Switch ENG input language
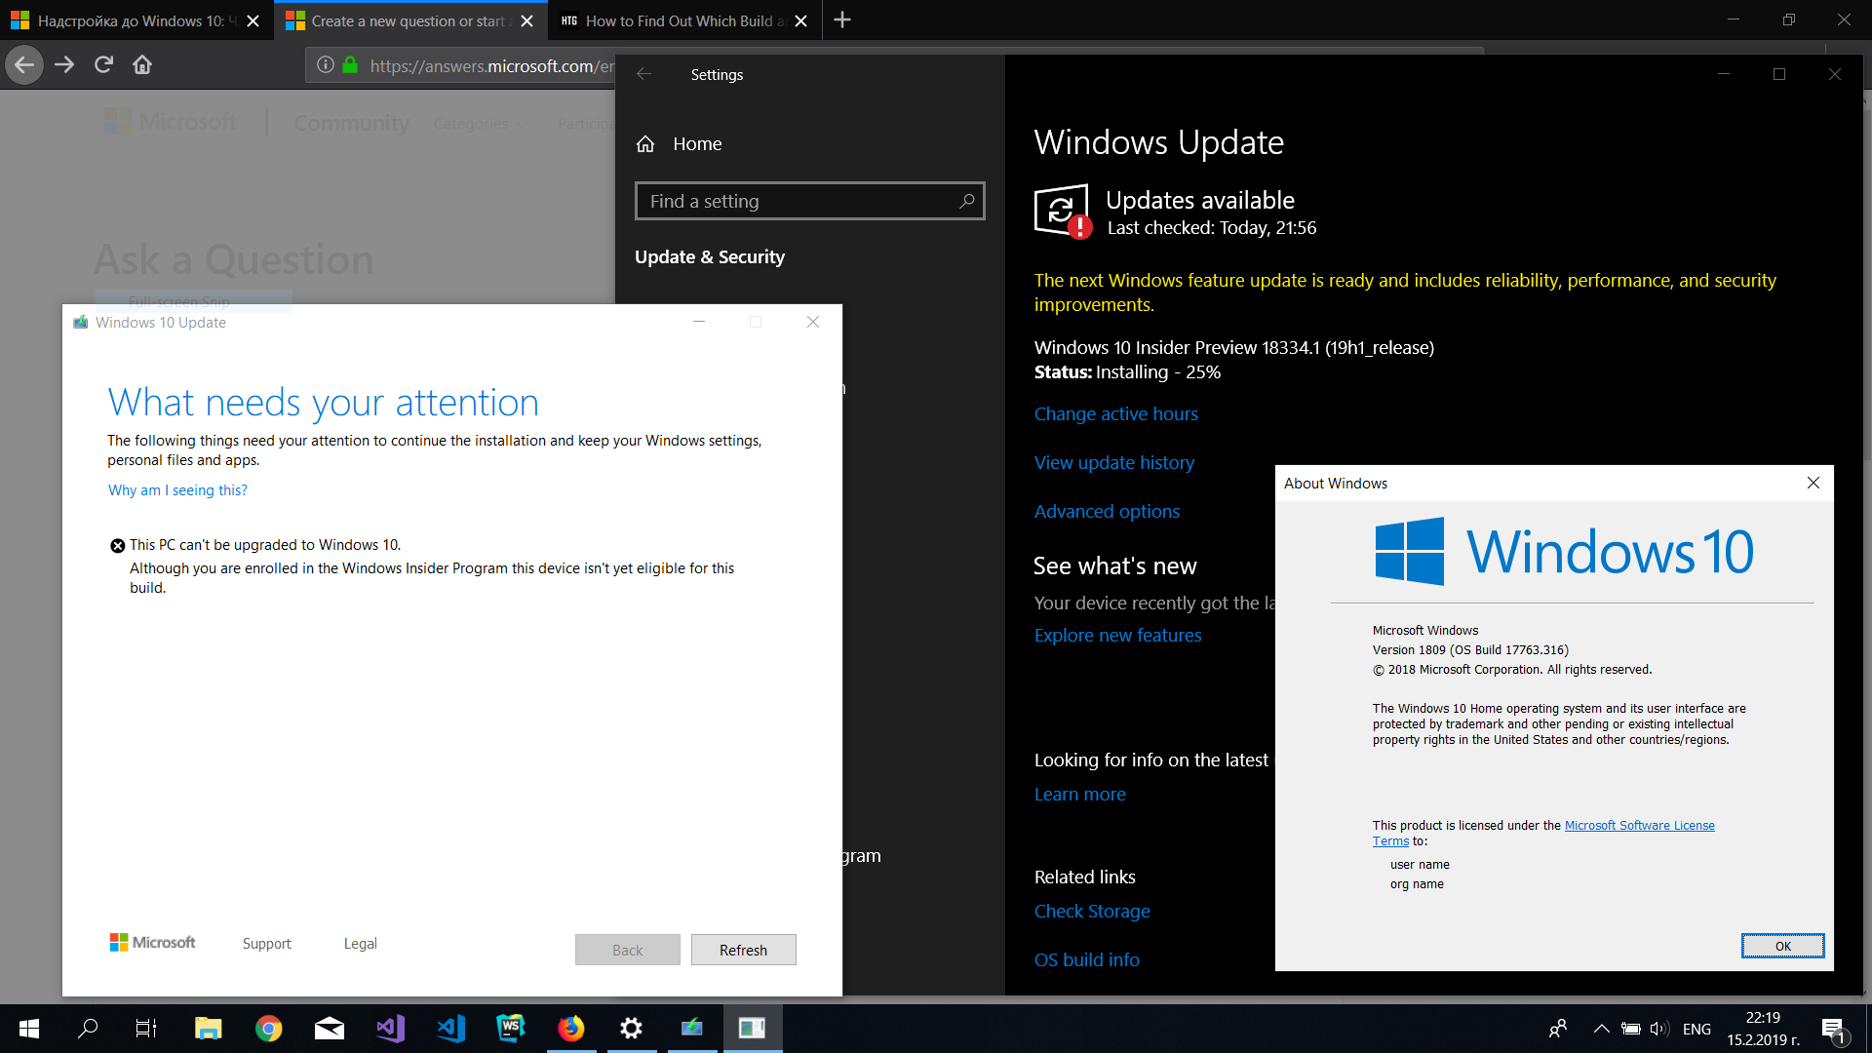1872x1053 pixels. pos(1696,1029)
